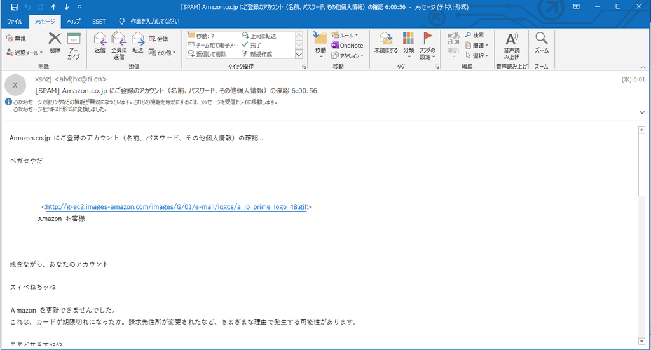Click 全員に返信 reply all
The height and width of the screenshot is (350, 651).
coord(118,46)
